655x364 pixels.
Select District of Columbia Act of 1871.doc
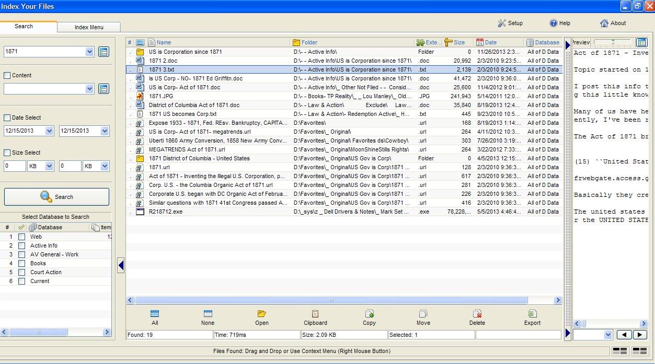click(344, 105)
